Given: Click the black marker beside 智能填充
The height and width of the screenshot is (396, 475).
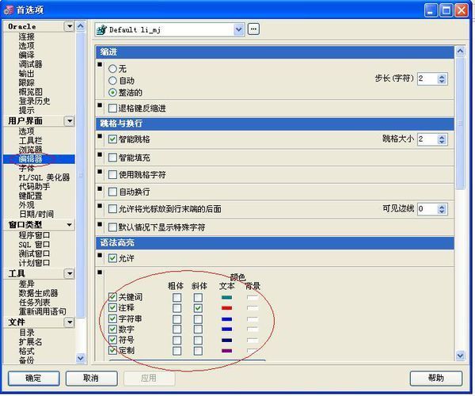Looking at the screenshot, I should (x=101, y=154).
